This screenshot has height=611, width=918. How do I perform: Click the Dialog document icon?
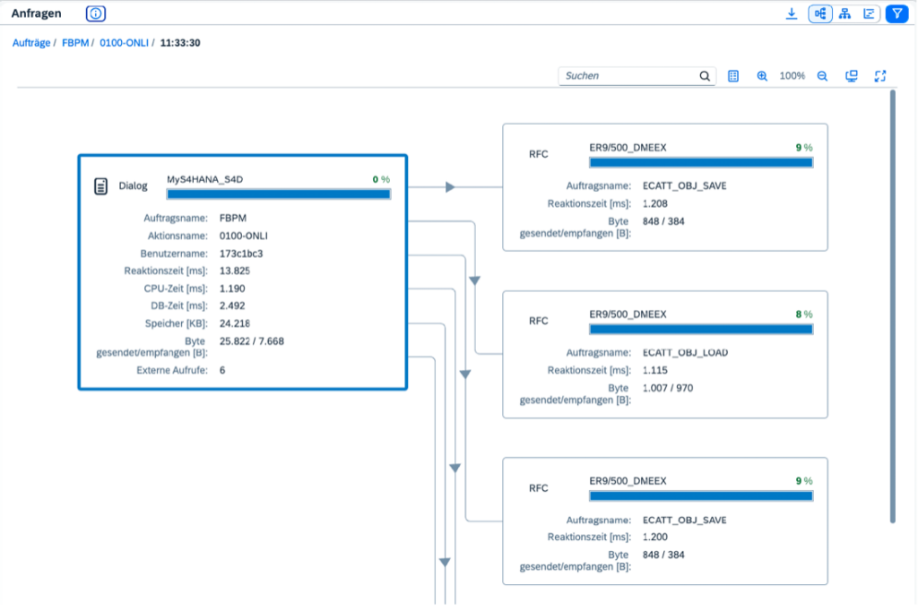click(x=100, y=186)
